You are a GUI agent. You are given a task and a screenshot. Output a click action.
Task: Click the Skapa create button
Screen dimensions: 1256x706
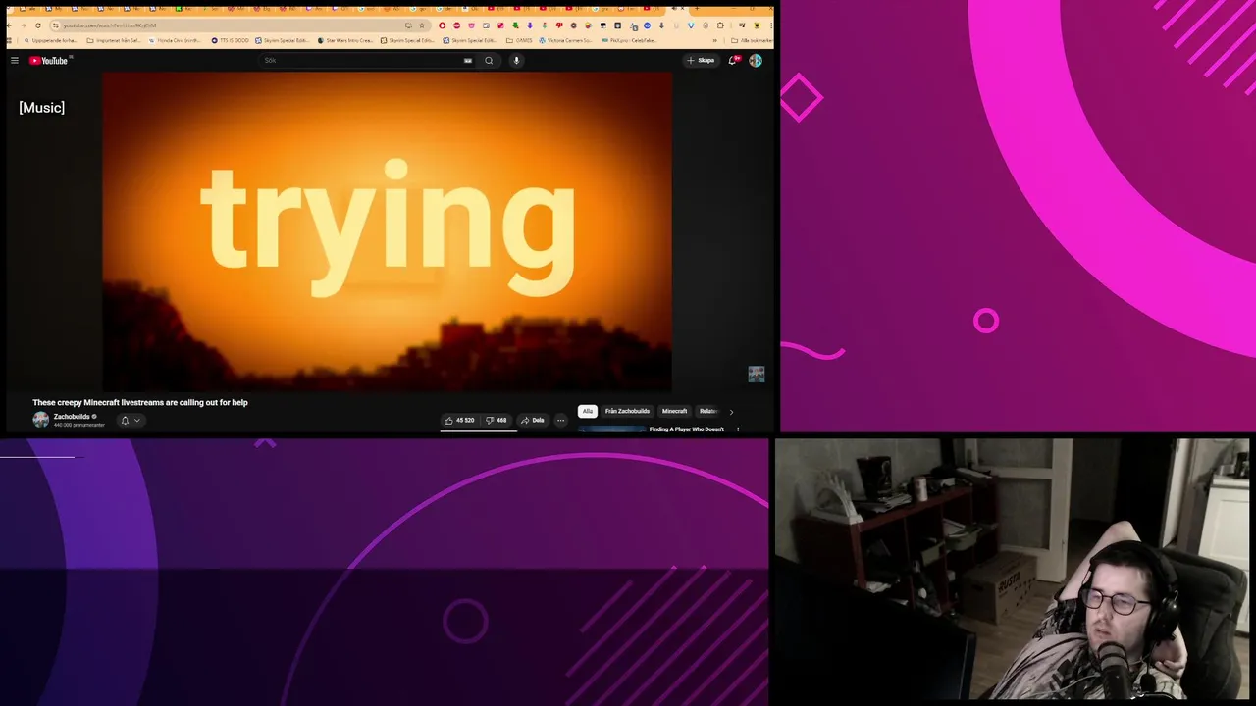coord(701,60)
